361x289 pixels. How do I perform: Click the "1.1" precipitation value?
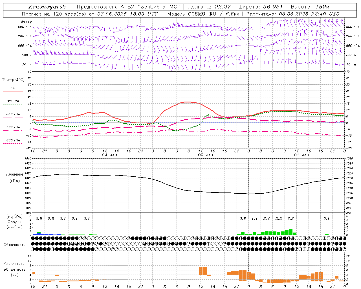255,219
